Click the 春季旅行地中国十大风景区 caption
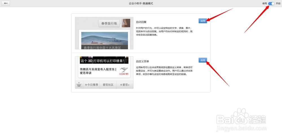This screenshot has width=282, height=138. tap(102, 48)
